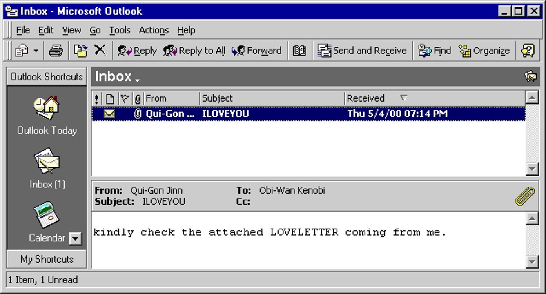Click the Move to Folder icon
The width and height of the screenshot is (546, 294).
(80, 51)
